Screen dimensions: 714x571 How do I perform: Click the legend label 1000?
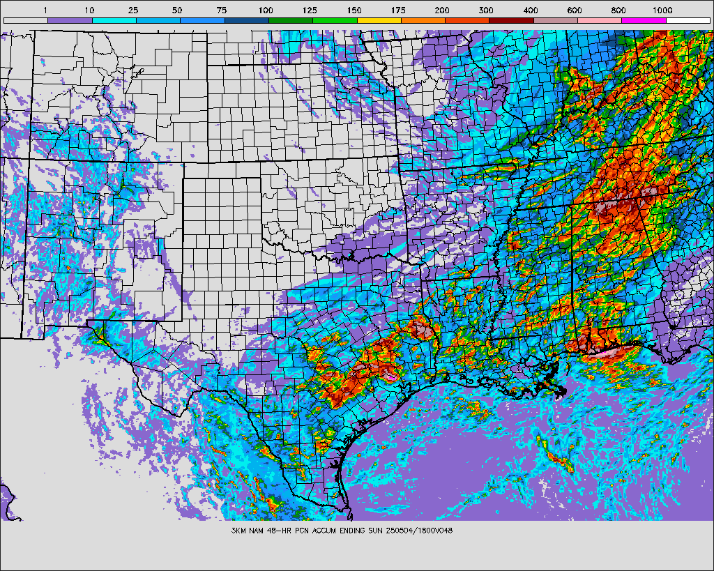tap(662, 10)
